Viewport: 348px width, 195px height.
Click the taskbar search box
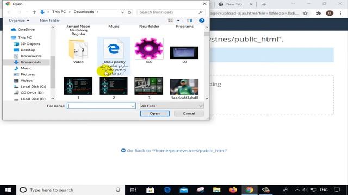tap(71, 190)
